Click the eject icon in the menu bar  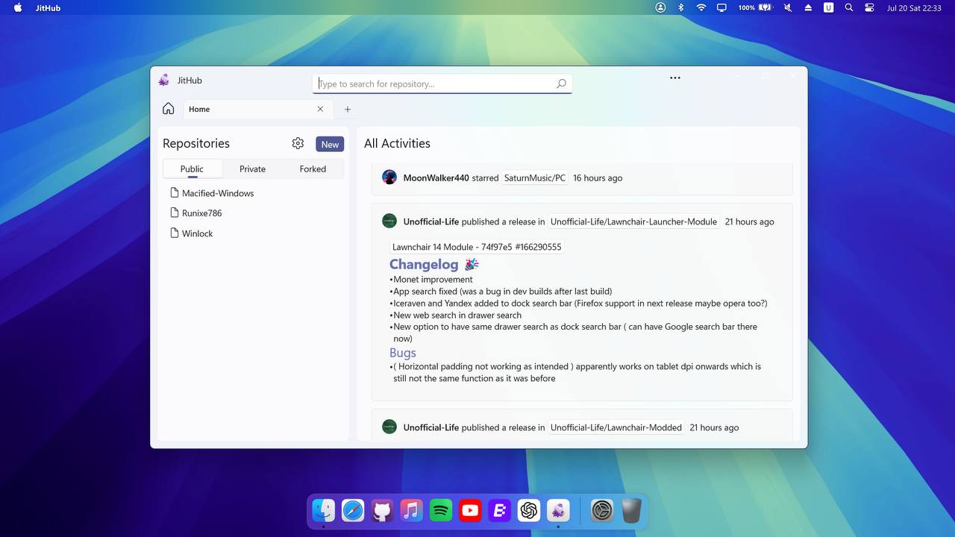coord(808,7)
